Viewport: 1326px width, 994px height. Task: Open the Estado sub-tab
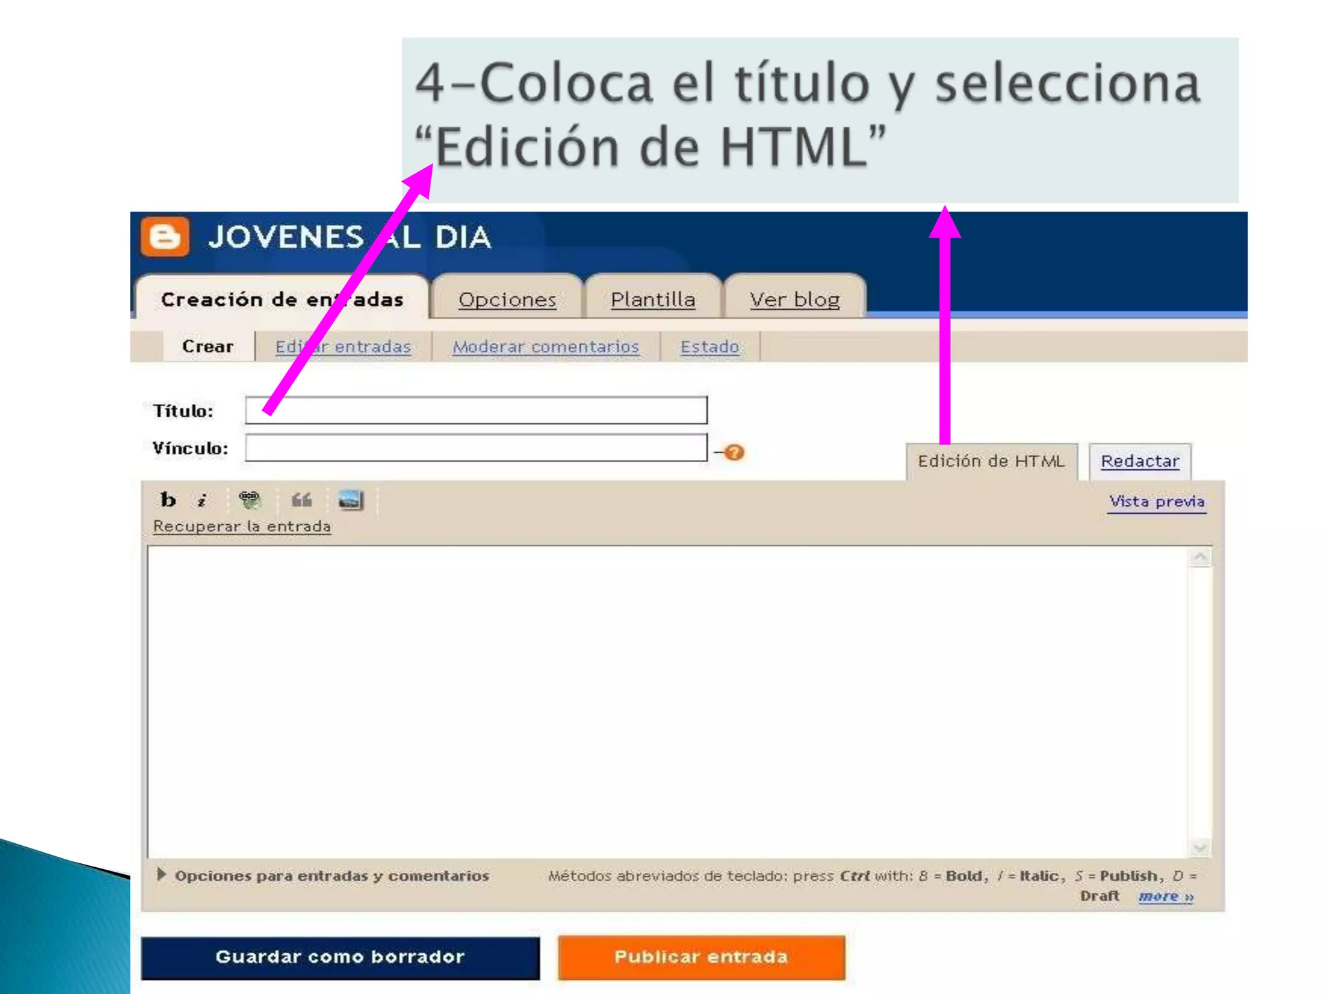pos(710,346)
